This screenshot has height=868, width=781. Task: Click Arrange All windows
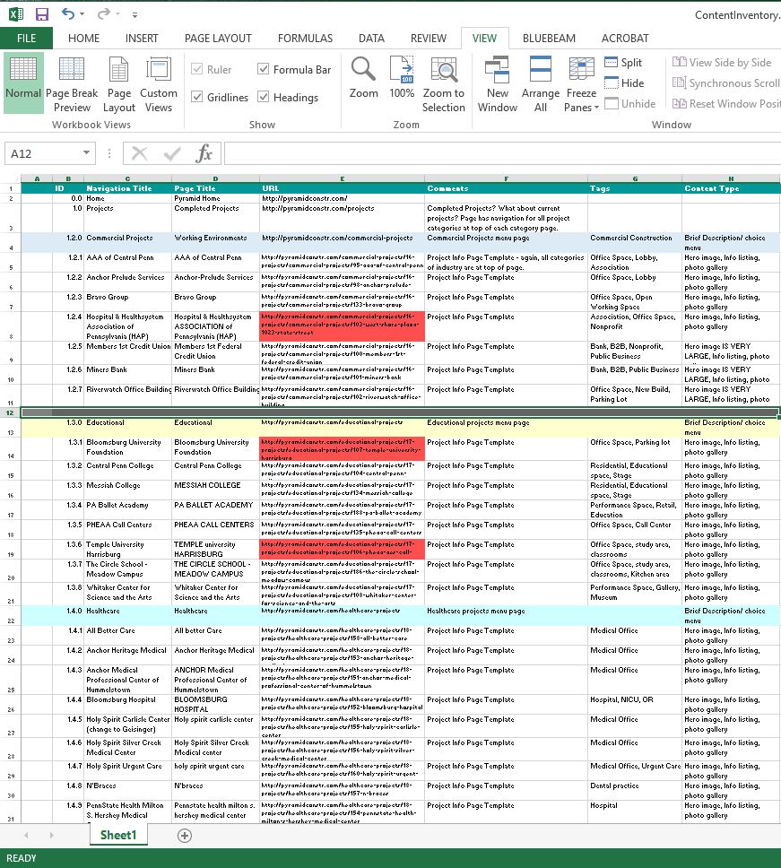540,83
